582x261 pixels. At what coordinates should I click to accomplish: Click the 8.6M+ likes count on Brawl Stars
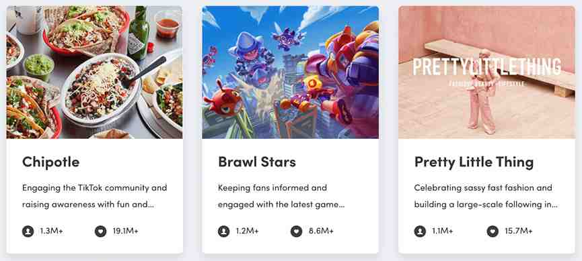click(321, 231)
